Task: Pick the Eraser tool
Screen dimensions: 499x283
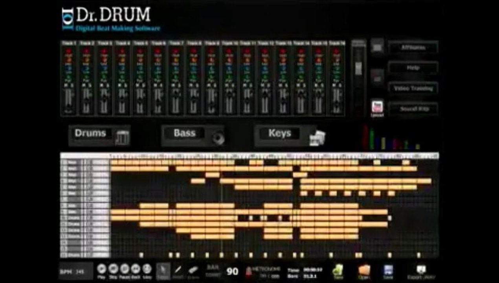Action: click(193, 270)
